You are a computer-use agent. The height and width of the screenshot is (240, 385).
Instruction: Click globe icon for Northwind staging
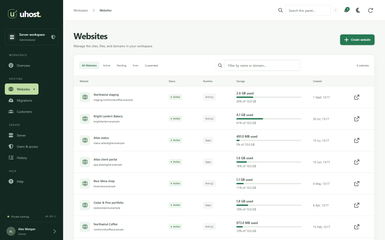[x=85, y=97]
